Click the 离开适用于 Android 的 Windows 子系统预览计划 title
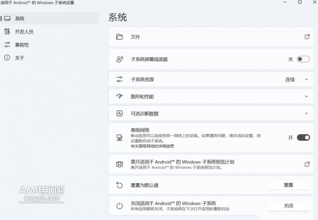Screen dimensions: 318x220 182,162
